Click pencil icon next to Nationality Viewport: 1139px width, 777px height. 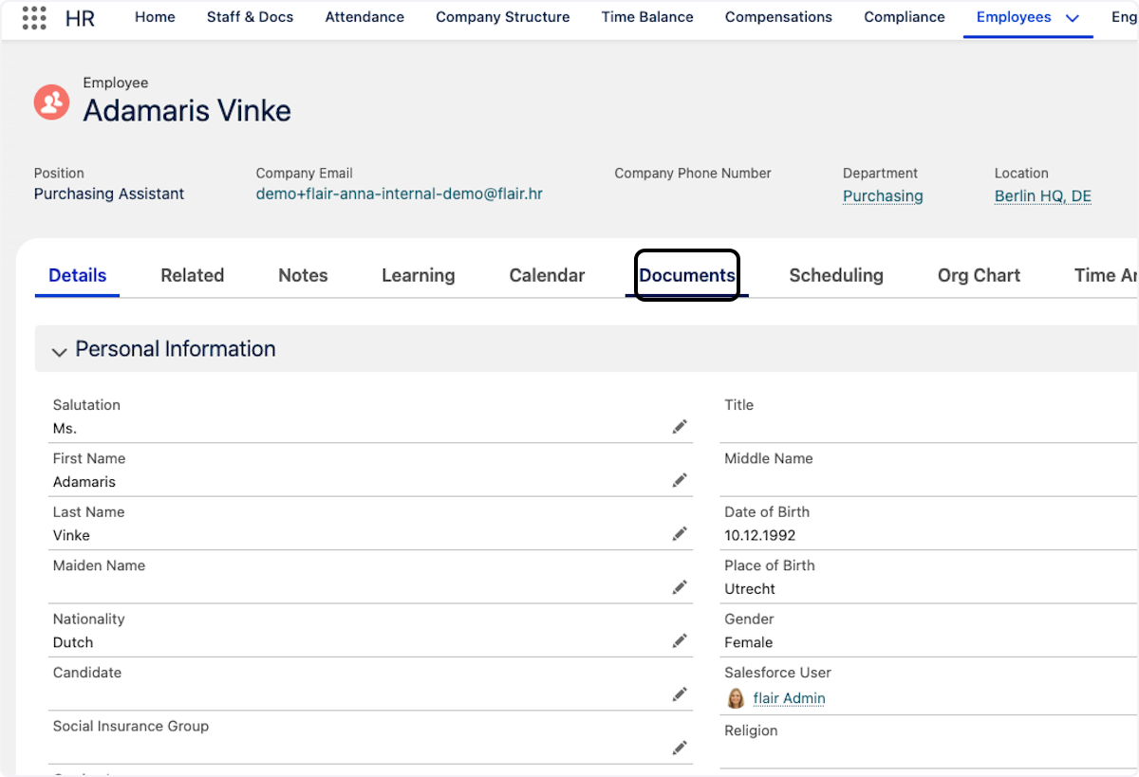click(680, 641)
